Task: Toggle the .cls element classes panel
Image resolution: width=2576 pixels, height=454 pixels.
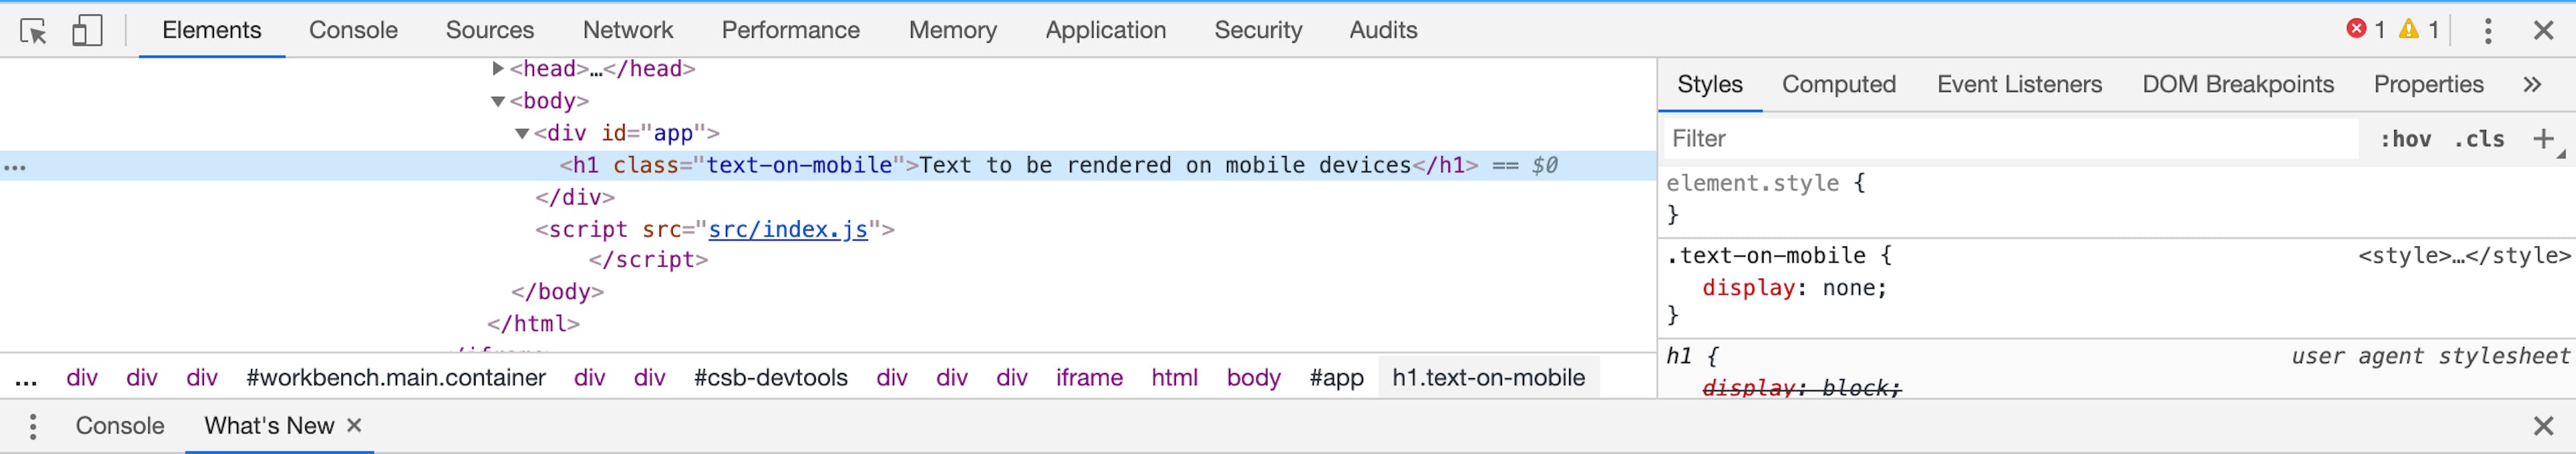Action: point(2479,139)
